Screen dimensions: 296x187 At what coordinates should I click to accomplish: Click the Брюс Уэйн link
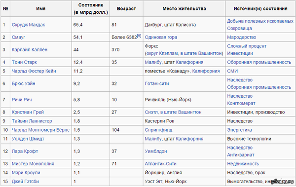23,83
